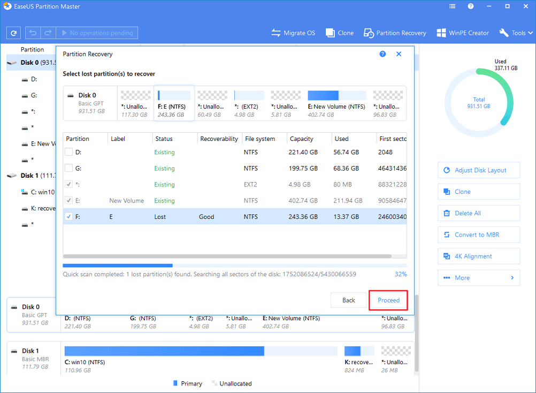Click the New Volume label in the E: row
This screenshot has height=393, width=536.
[126, 200]
